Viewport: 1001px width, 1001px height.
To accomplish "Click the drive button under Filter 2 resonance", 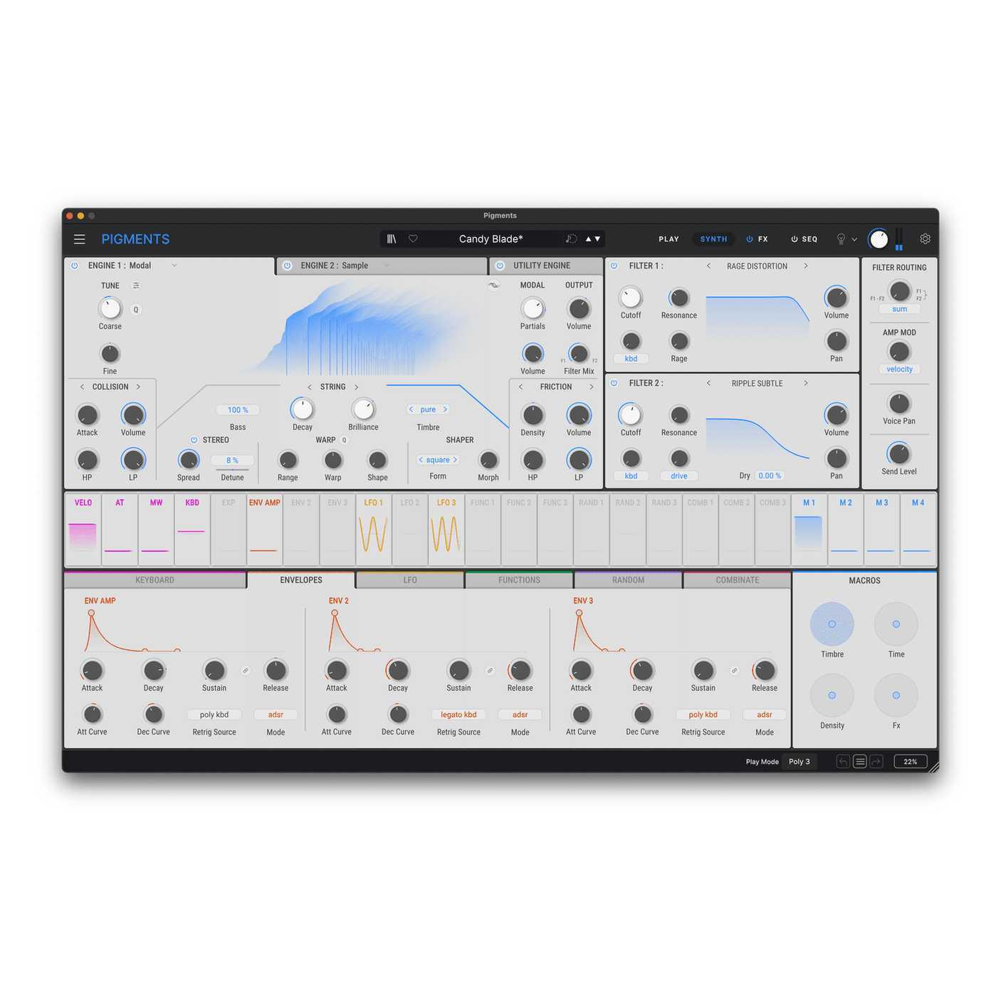I will pyautogui.click(x=678, y=475).
